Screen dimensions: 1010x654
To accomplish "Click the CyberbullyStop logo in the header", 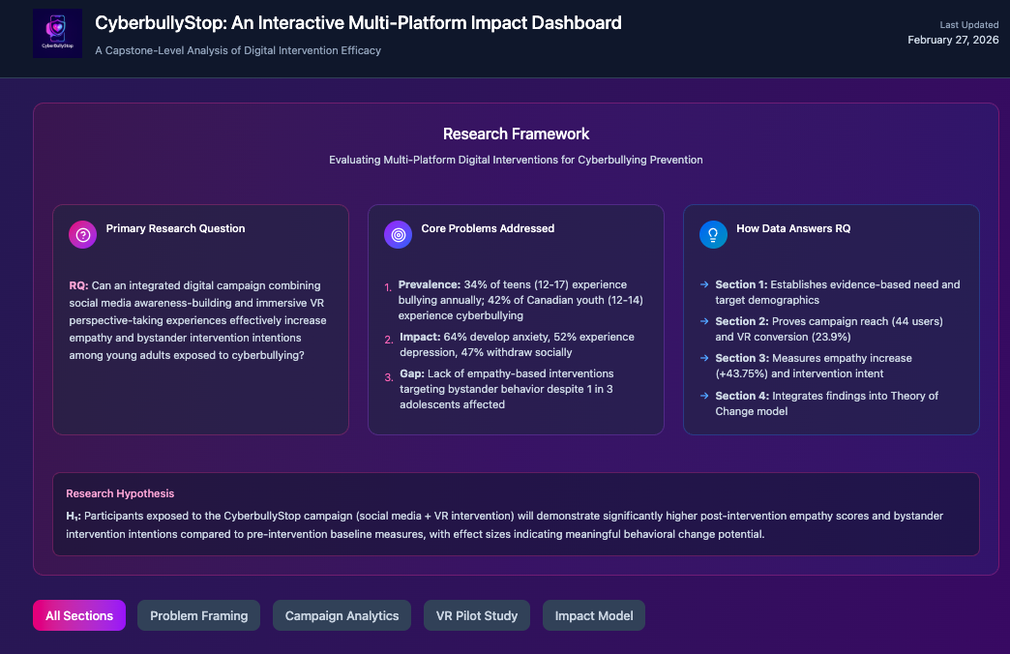I will [x=57, y=34].
